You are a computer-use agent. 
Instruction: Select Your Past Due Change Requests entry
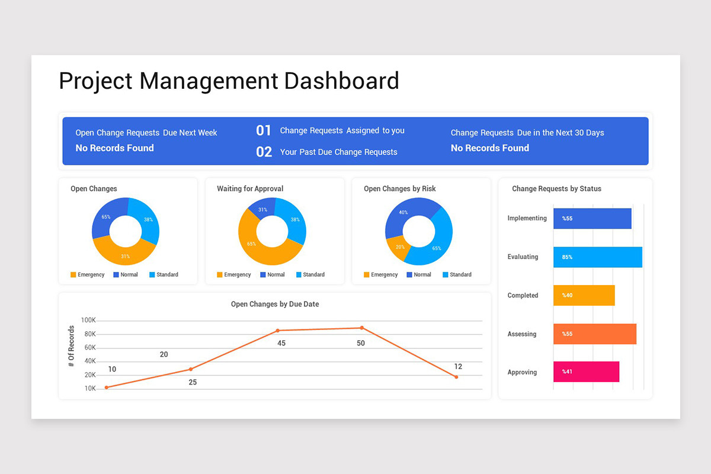pyautogui.click(x=338, y=152)
